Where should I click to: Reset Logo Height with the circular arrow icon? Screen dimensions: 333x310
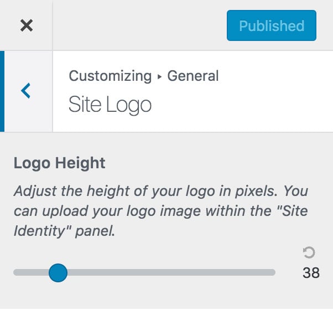(x=309, y=252)
